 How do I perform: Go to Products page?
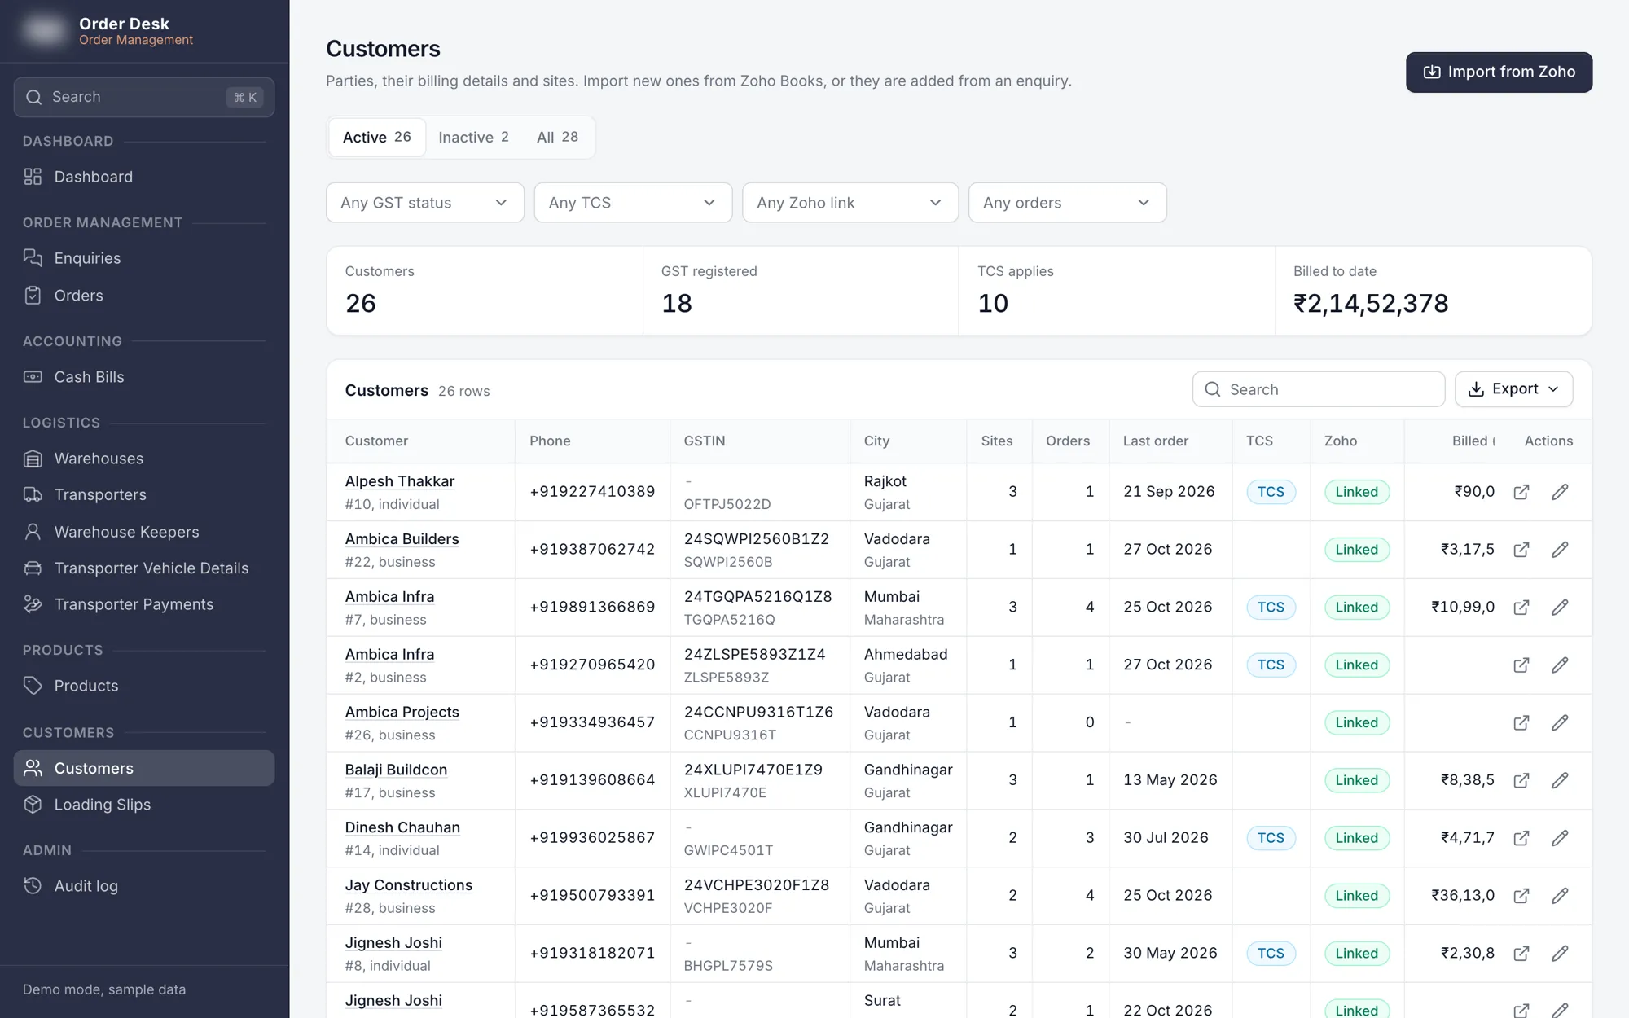coord(144,686)
